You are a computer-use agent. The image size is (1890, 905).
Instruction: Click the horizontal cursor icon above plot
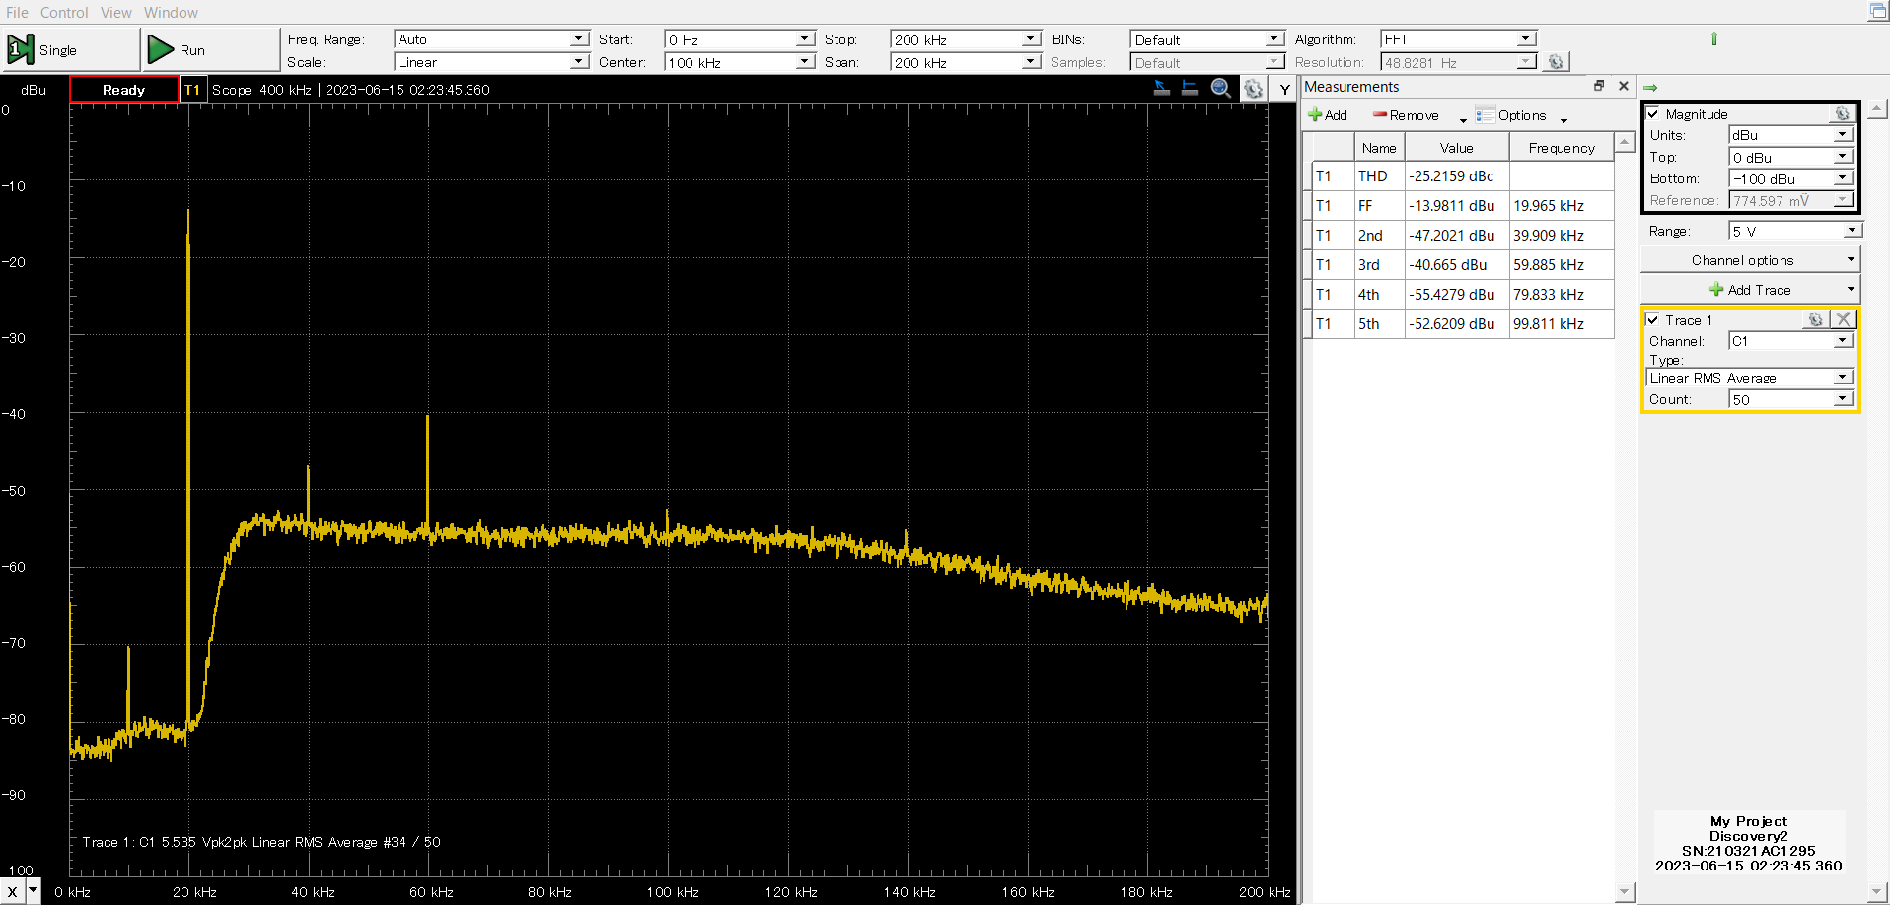1190,88
